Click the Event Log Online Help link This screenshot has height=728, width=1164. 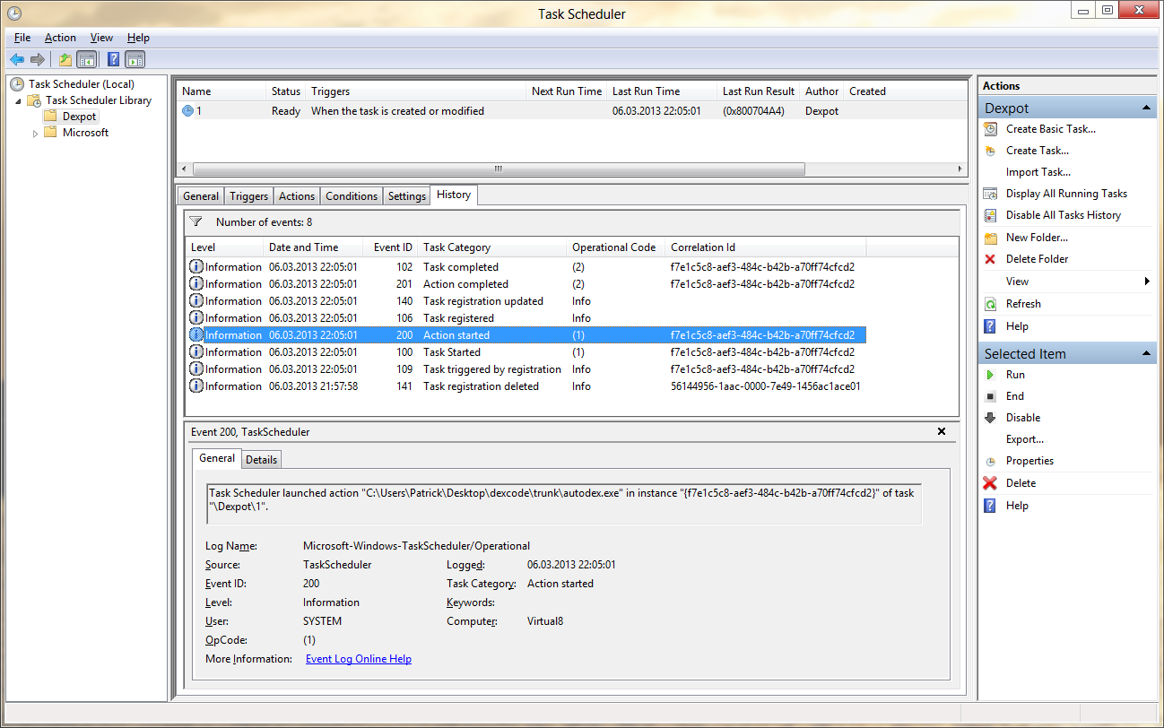pyautogui.click(x=358, y=658)
